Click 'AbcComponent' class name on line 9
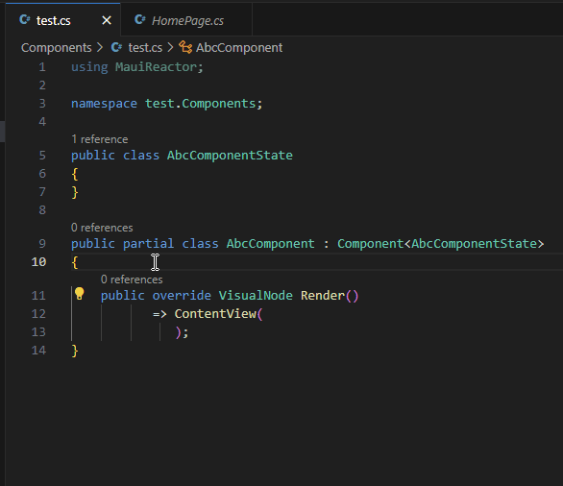The width and height of the screenshot is (563, 486). point(270,244)
